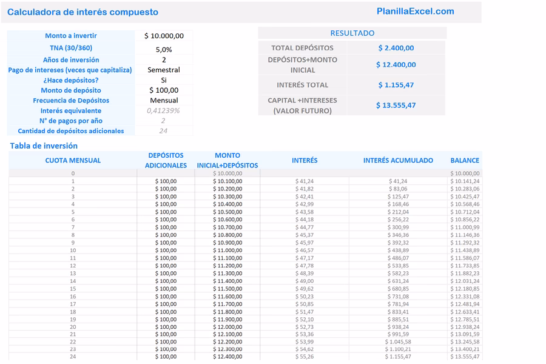Select the balance cell for cuota 12
The height and width of the screenshot is (364, 546).
pyautogui.click(x=465, y=266)
